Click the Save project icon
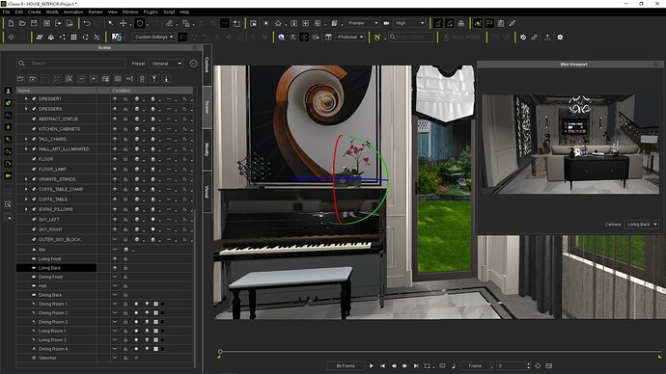Screen dimensions: 666x374 34,23
